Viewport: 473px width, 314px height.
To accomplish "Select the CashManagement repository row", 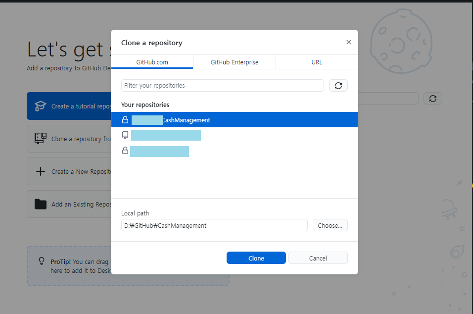I will pos(235,120).
